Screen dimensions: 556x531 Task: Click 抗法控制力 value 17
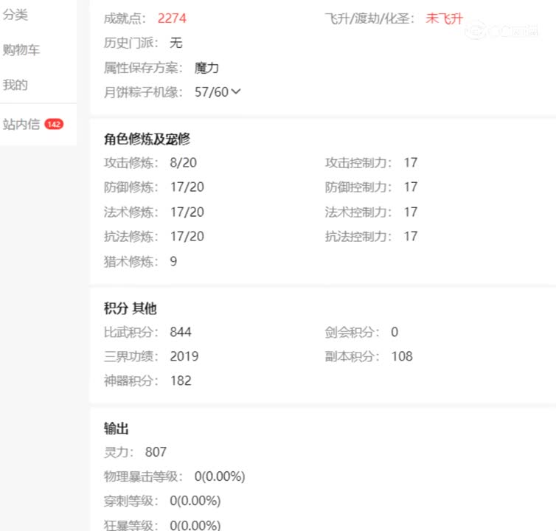coord(411,236)
